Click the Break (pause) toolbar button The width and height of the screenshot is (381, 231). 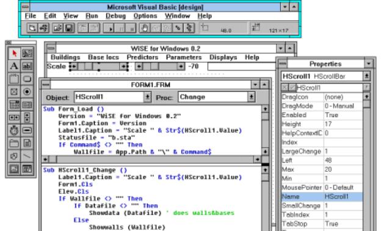[120, 28]
